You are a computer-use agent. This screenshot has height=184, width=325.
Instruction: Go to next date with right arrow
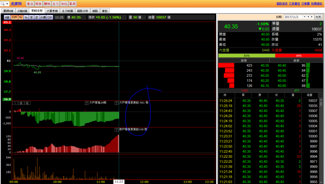(312, 17)
